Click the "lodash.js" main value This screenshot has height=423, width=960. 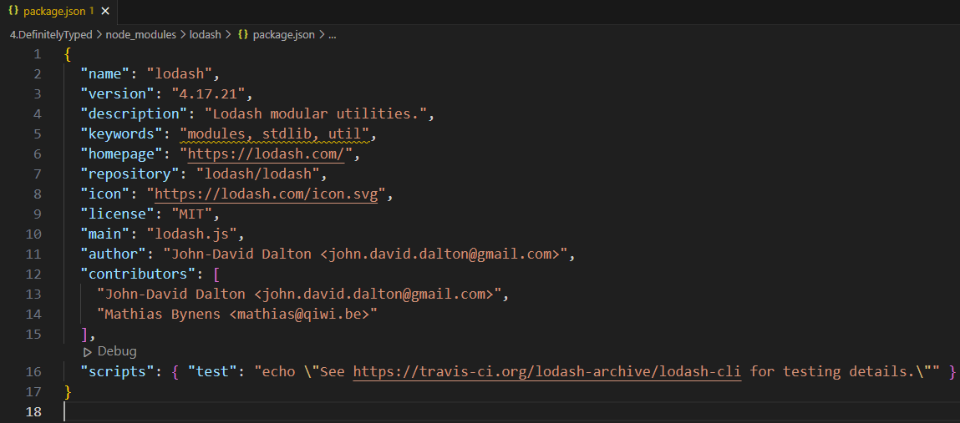pos(191,234)
